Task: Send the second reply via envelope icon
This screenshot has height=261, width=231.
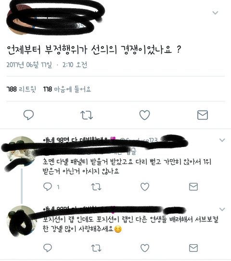Action: coord(193,248)
